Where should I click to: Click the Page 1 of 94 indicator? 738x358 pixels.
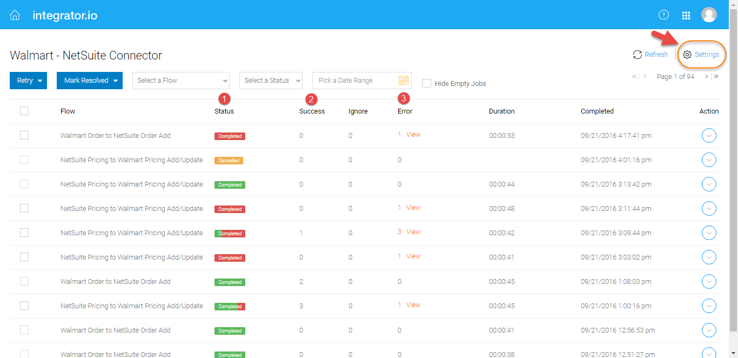click(x=675, y=77)
